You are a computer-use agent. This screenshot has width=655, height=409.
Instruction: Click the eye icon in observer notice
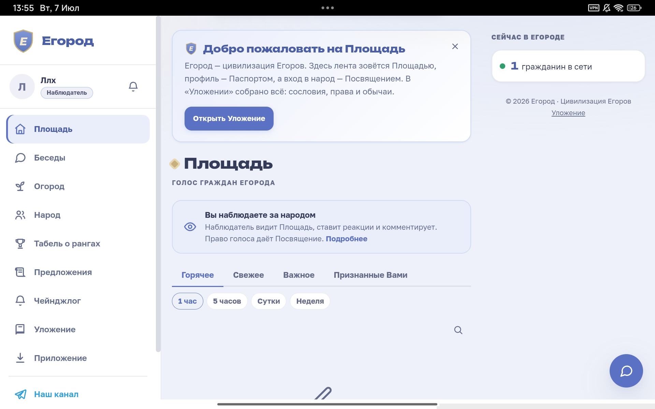[190, 227]
